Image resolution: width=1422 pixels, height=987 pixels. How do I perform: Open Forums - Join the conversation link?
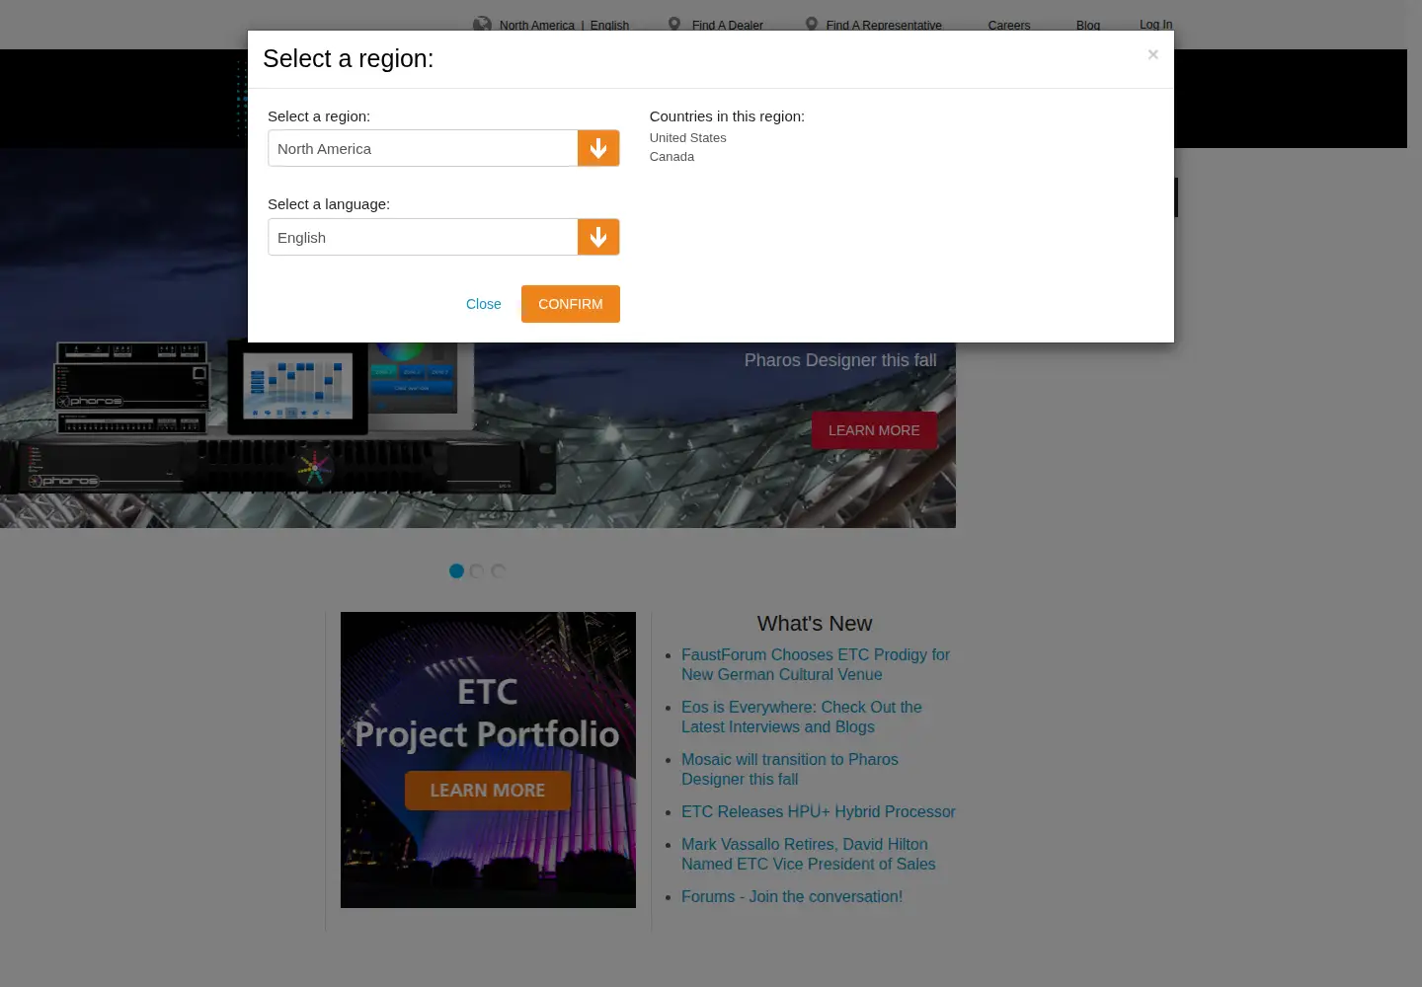point(792,896)
